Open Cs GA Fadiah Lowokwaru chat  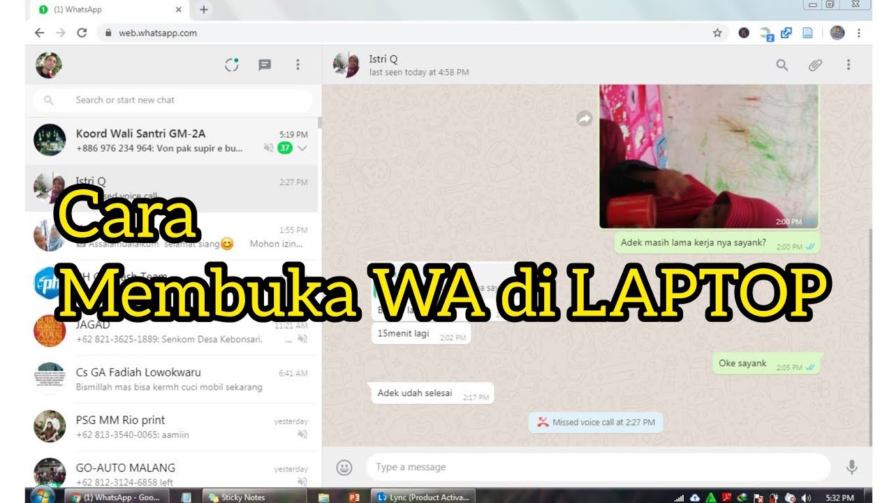[x=172, y=379]
